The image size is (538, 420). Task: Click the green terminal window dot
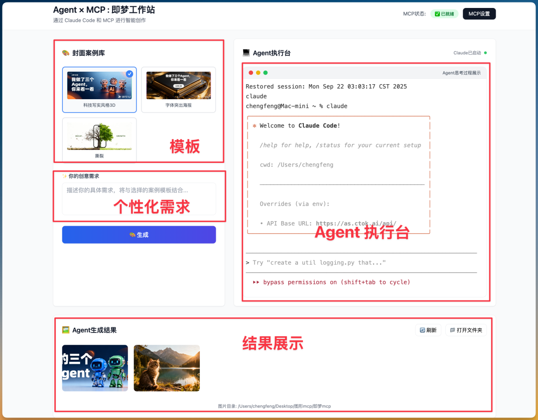[x=265, y=73]
